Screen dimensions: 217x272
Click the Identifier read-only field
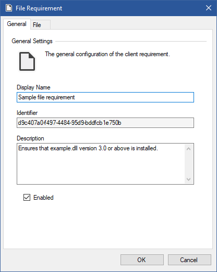click(105, 123)
